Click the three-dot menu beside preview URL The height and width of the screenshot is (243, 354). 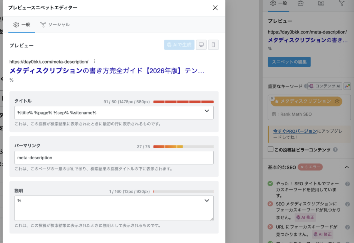(94, 62)
